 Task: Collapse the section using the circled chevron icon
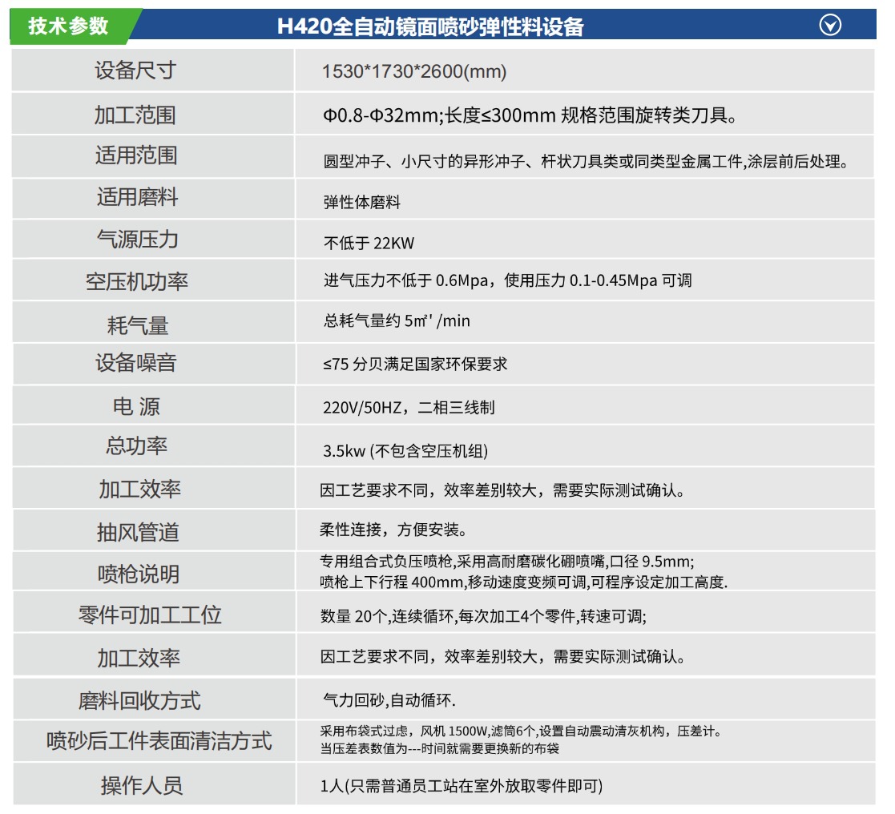coord(830,26)
